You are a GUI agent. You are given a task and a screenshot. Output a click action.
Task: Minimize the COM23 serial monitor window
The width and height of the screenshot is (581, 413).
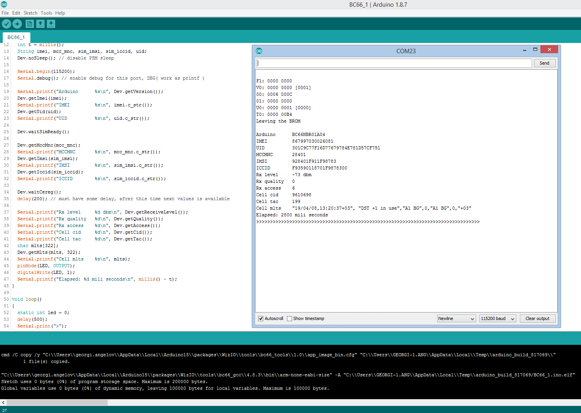(525, 50)
